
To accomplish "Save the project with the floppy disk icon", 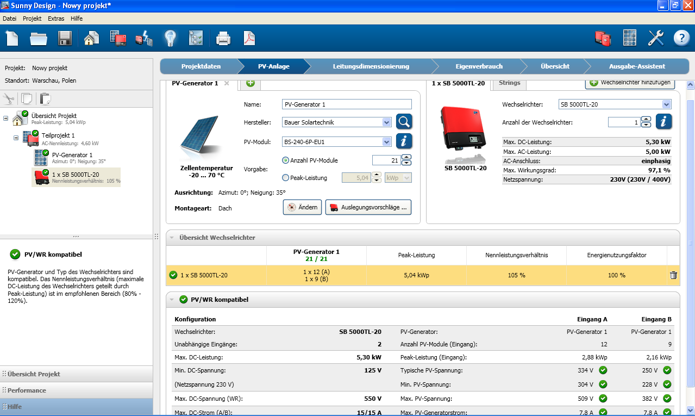I will coord(65,38).
